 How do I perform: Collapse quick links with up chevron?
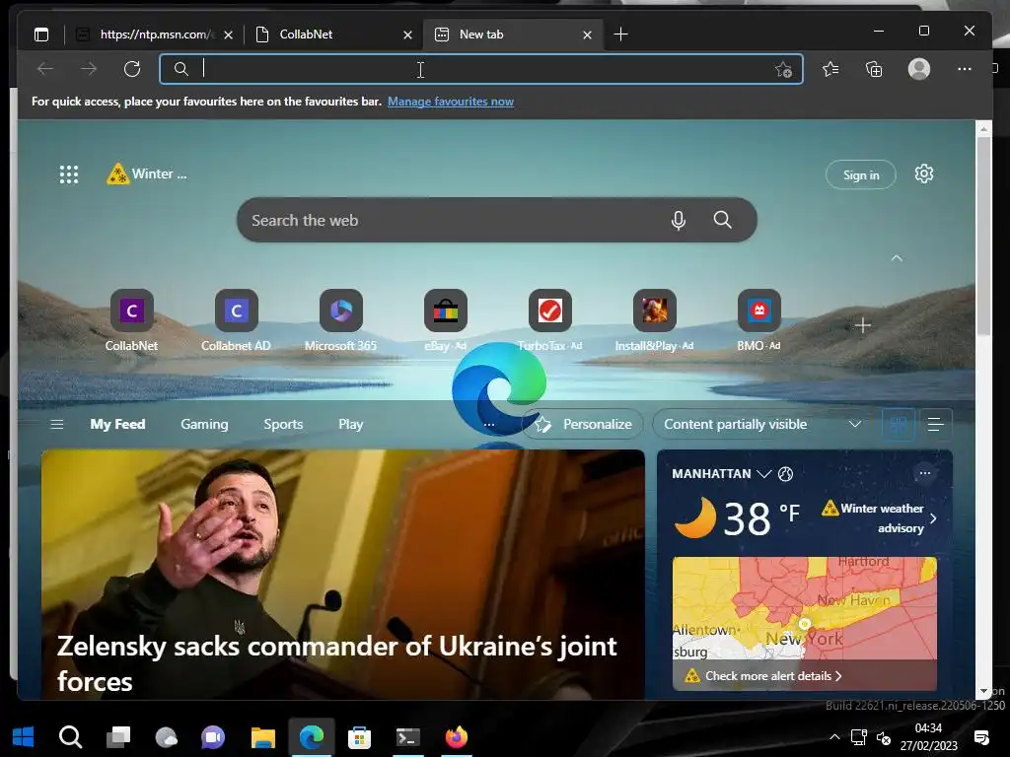(x=897, y=258)
